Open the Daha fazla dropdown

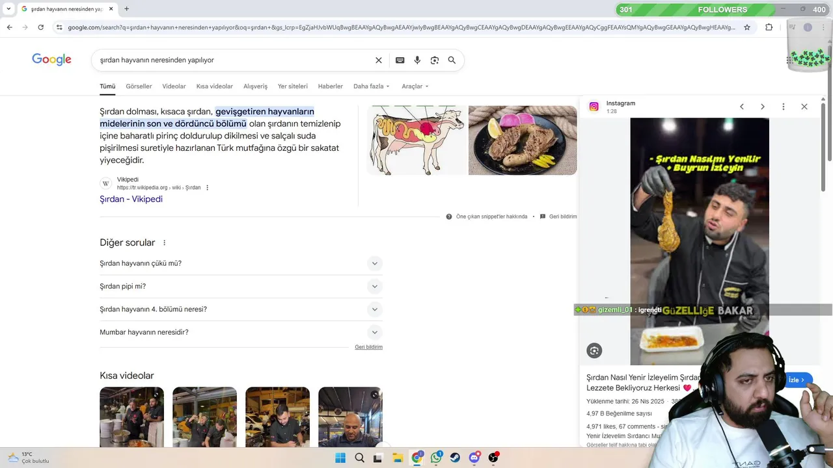(371, 86)
